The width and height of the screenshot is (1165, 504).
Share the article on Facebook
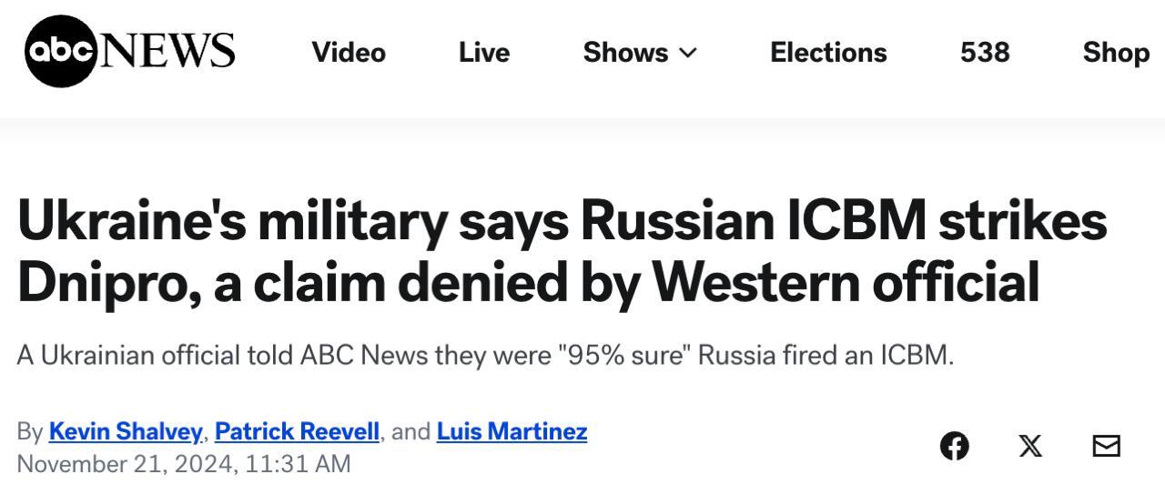[954, 446]
